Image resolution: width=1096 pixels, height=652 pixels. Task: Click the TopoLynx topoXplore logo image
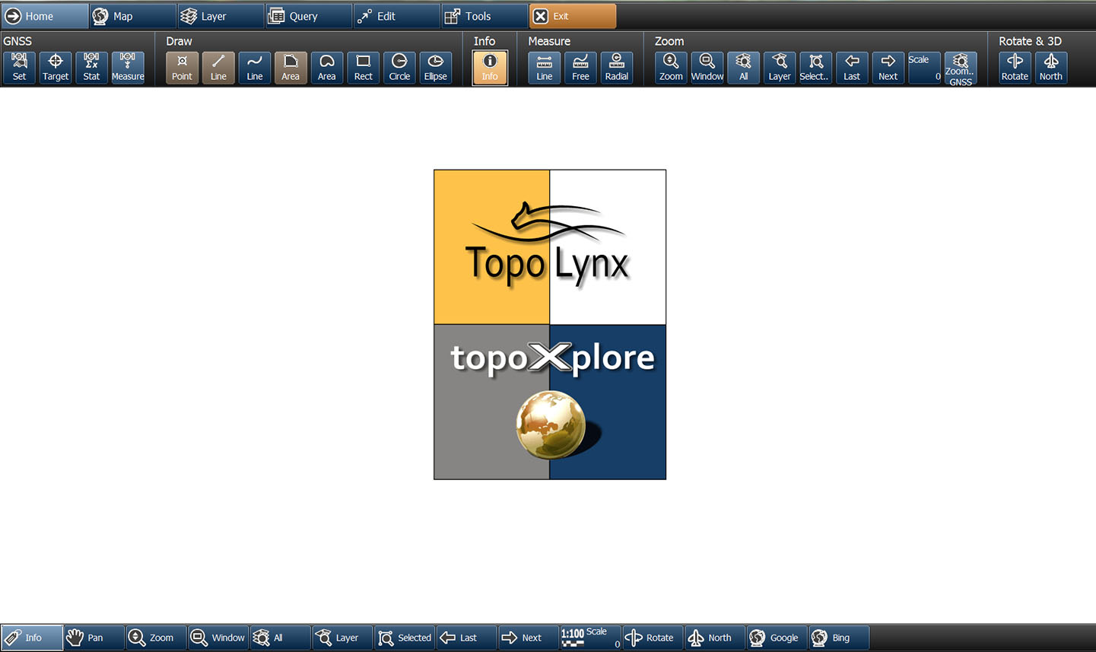tap(550, 324)
